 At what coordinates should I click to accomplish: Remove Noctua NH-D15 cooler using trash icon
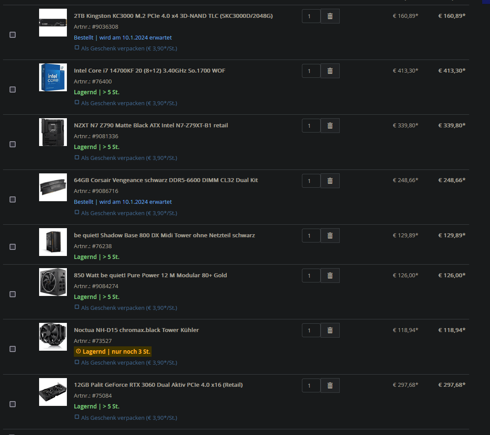pyautogui.click(x=330, y=330)
